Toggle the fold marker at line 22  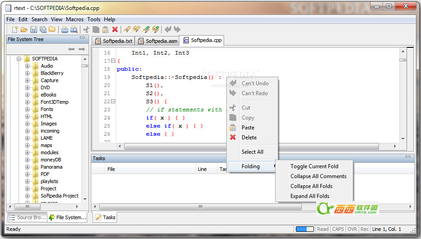(x=113, y=101)
